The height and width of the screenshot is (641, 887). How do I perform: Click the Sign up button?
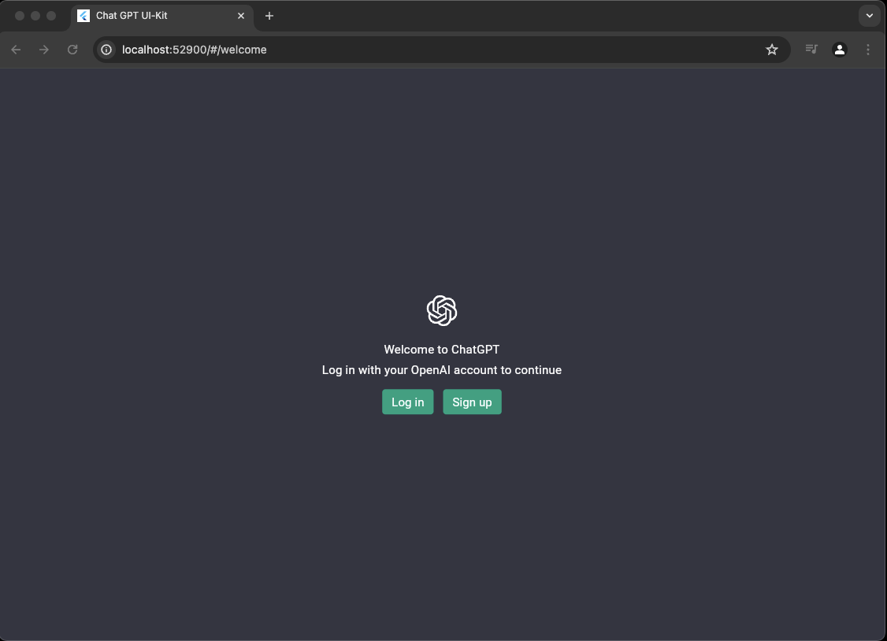tap(472, 402)
